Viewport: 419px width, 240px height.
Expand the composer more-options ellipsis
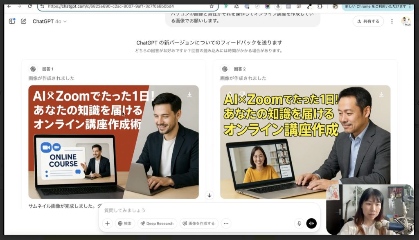click(x=226, y=224)
